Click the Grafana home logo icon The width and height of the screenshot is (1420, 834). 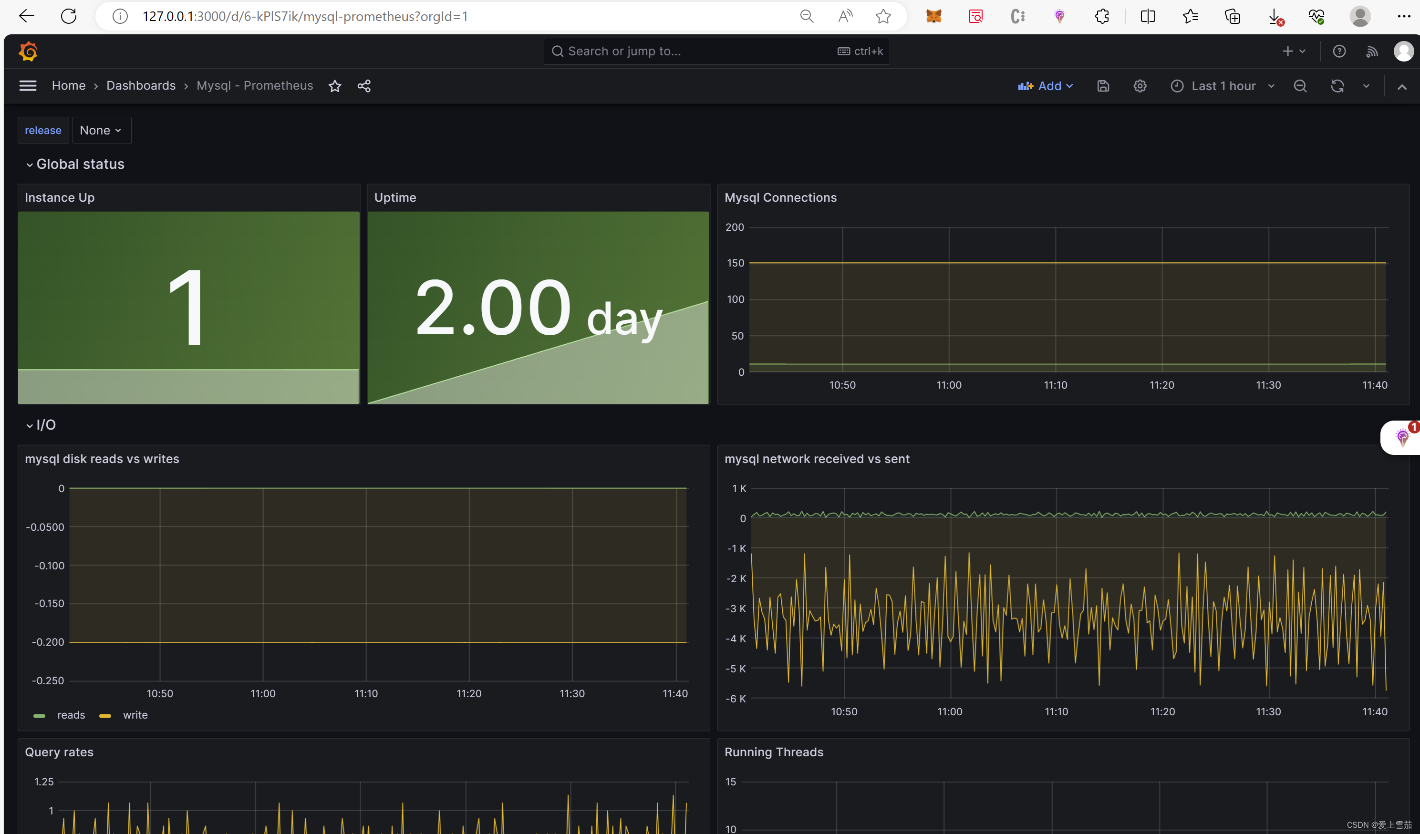pos(28,51)
